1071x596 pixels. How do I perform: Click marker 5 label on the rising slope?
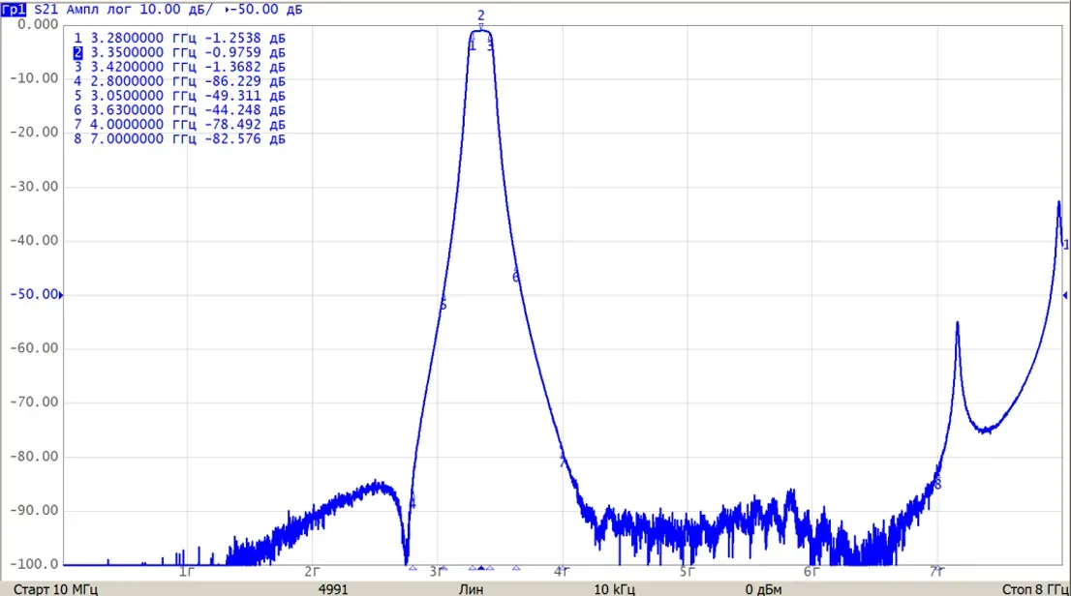tap(443, 305)
